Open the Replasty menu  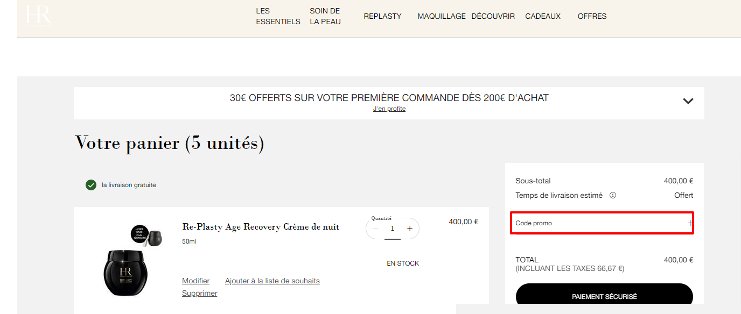click(382, 16)
